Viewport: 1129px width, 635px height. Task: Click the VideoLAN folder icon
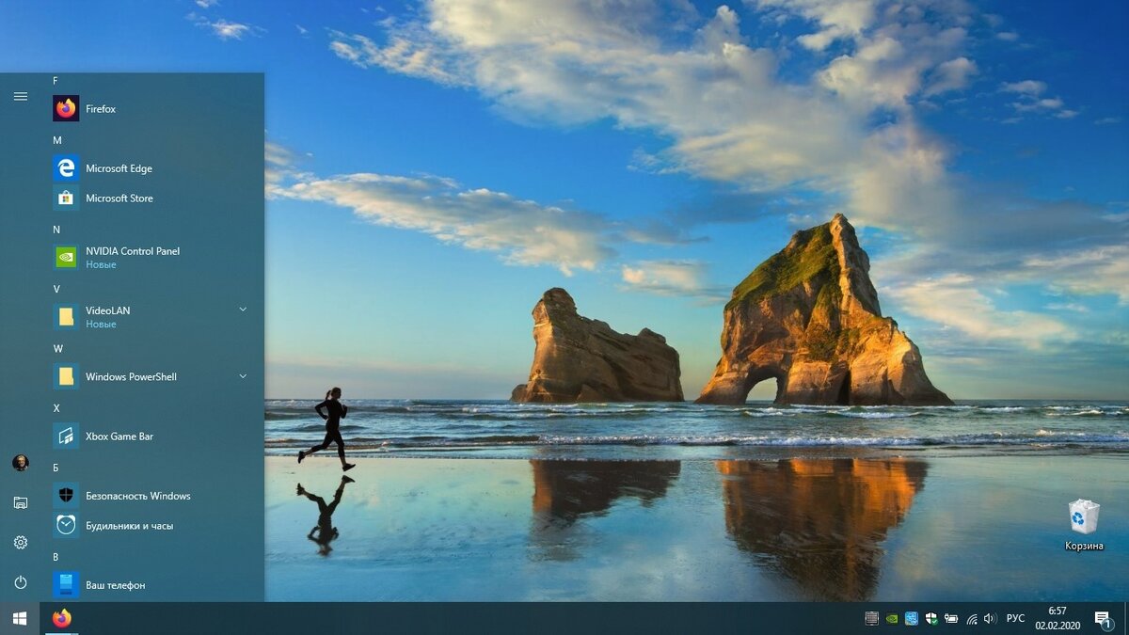coord(66,317)
